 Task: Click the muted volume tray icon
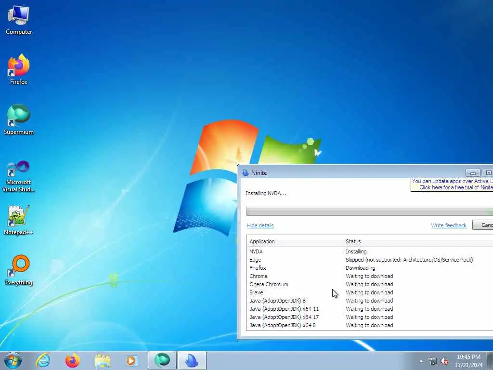444,361
